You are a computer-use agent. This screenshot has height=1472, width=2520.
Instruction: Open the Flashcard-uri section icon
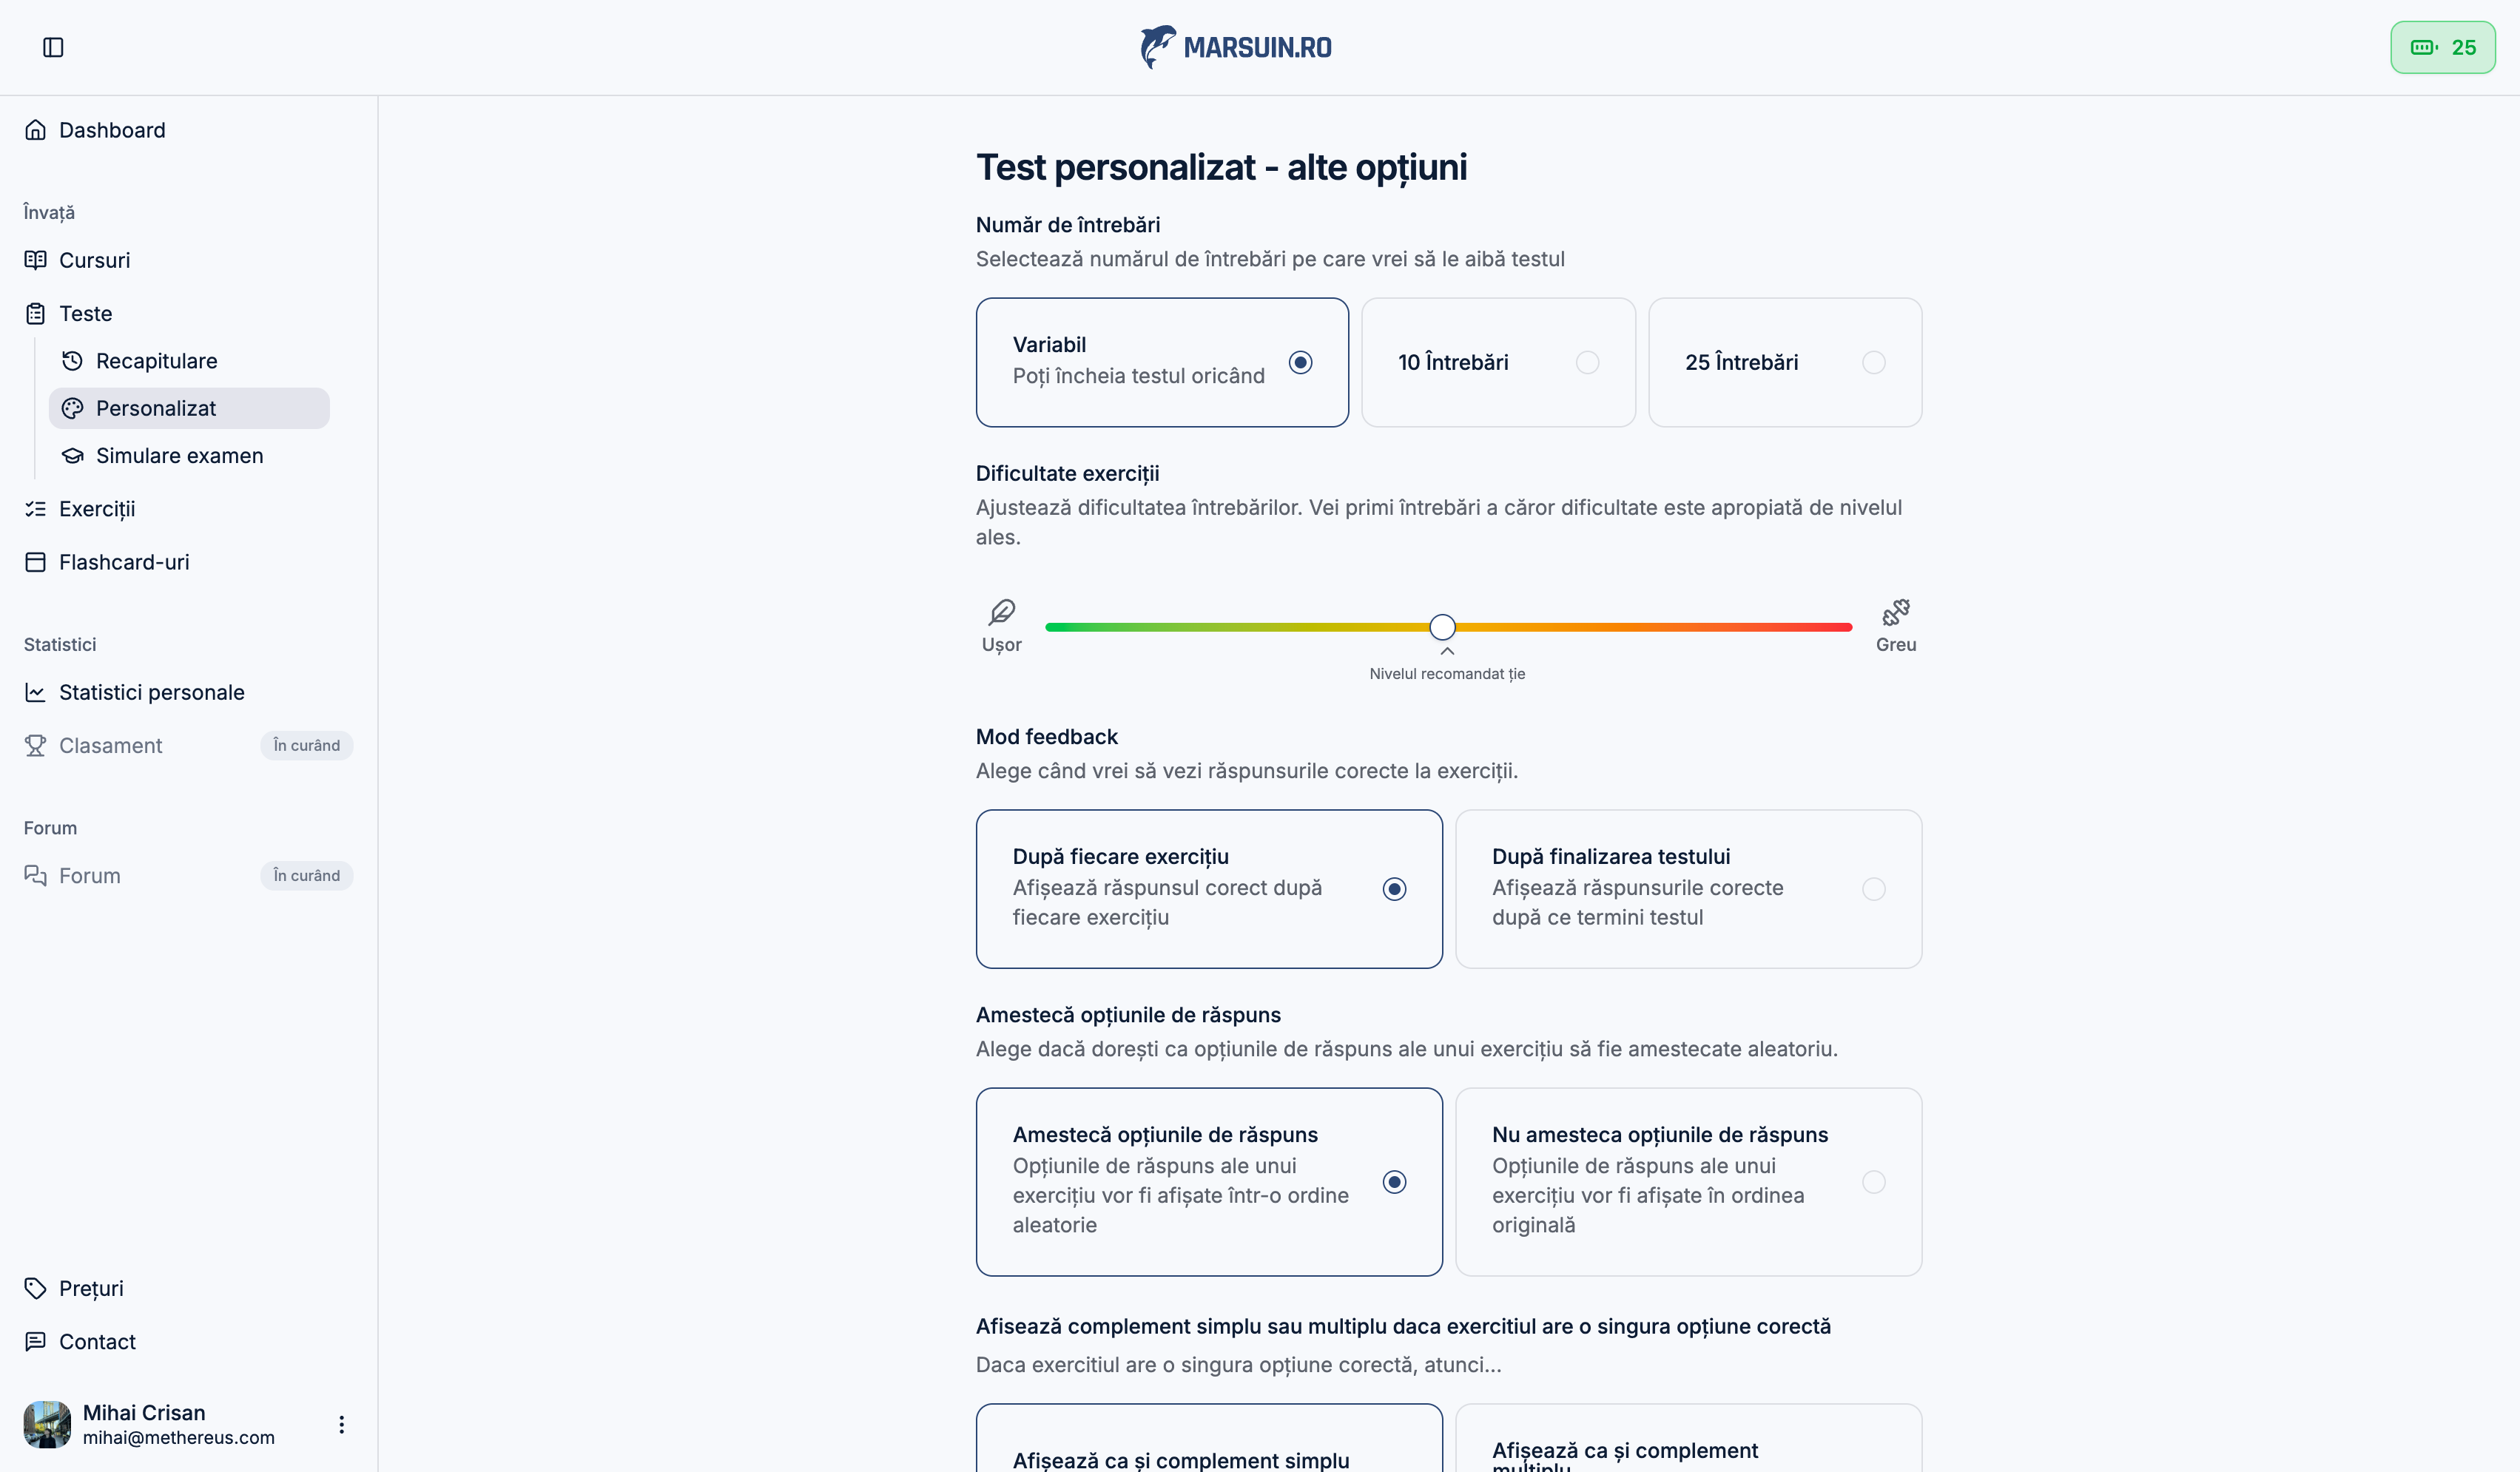[35, 561]
